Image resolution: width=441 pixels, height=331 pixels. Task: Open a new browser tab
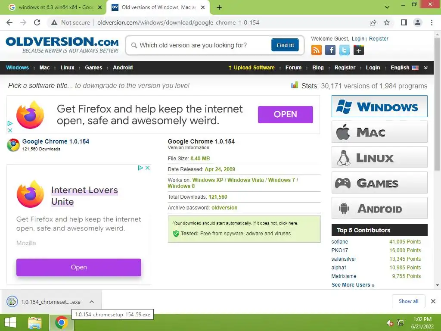tap(219, 7)
